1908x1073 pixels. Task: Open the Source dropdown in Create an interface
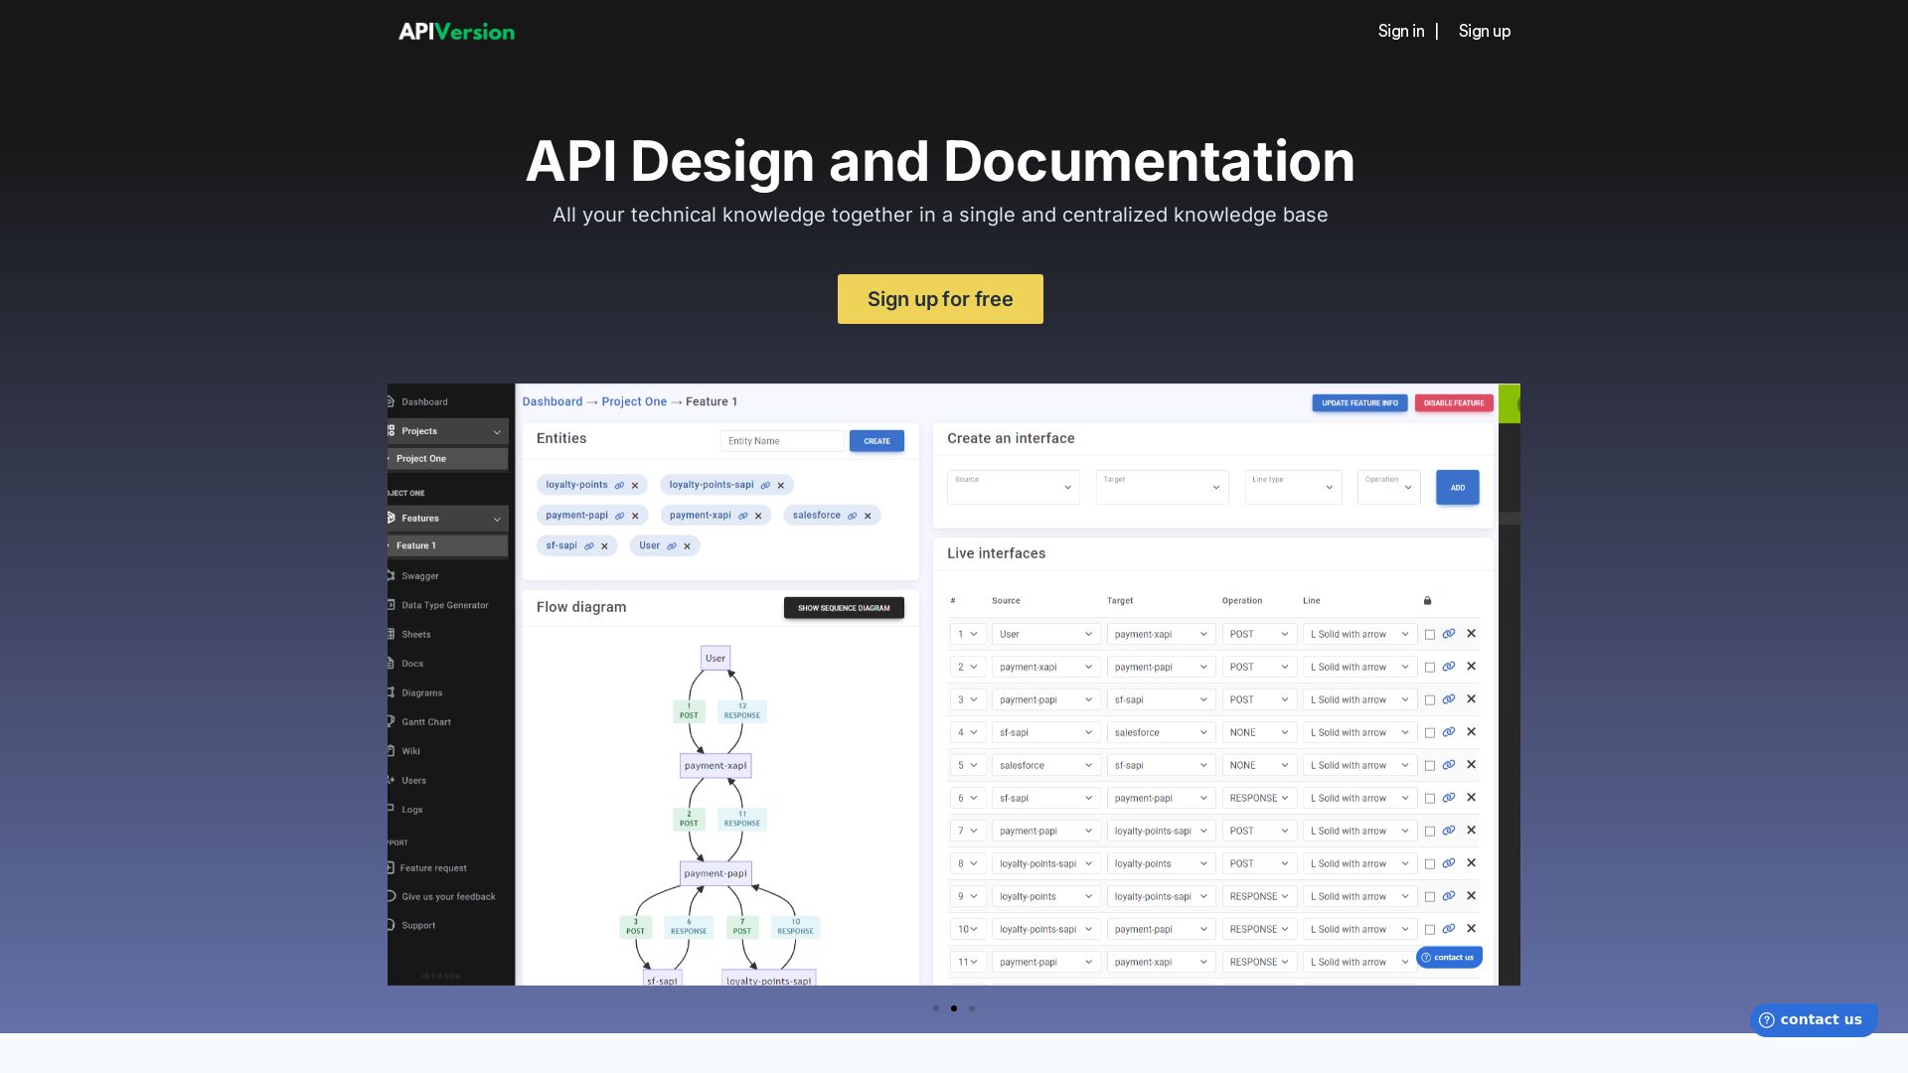coord(1013,487)
